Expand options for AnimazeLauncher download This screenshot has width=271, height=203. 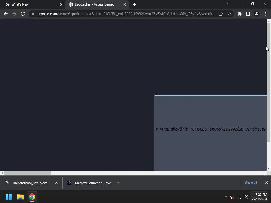point(118,183)
